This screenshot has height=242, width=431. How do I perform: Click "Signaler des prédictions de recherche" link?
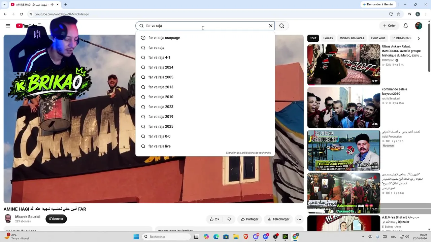tap(248, 153)
